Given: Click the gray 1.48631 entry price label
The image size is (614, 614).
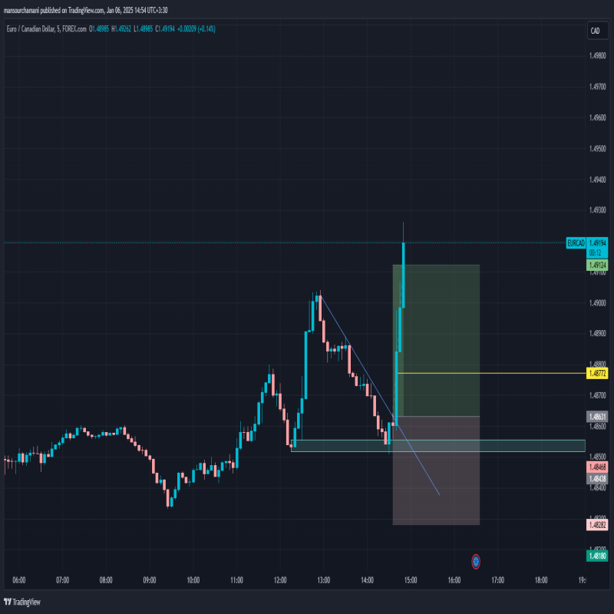Looking at the screenshot, I should tap(597, 417).
